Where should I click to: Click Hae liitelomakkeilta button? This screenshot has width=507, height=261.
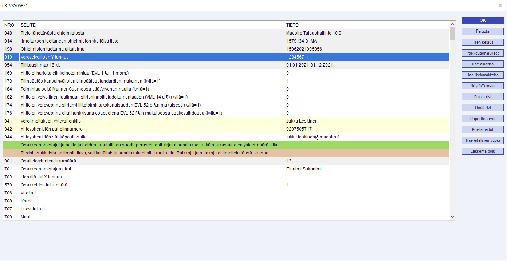pos(482,75)
